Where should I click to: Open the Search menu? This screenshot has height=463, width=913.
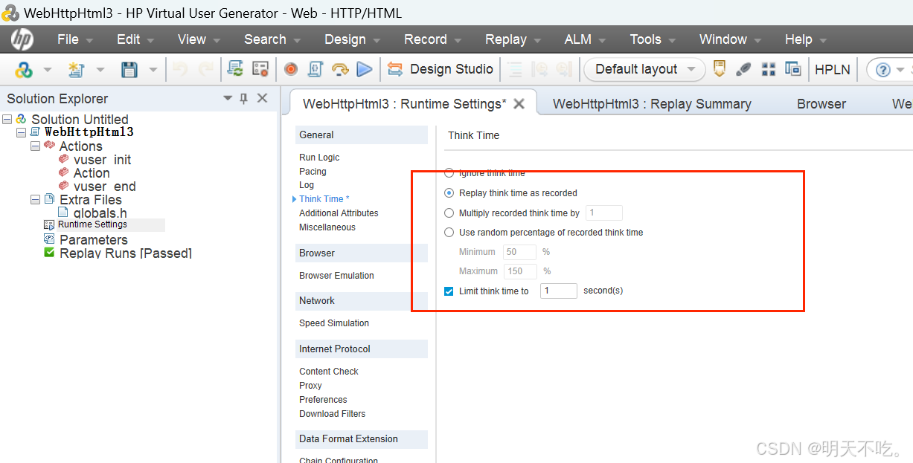pos(272,39)
